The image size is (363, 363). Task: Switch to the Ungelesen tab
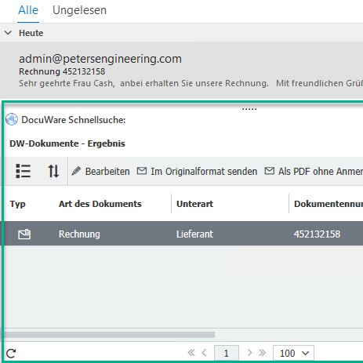tap(79, 10)
